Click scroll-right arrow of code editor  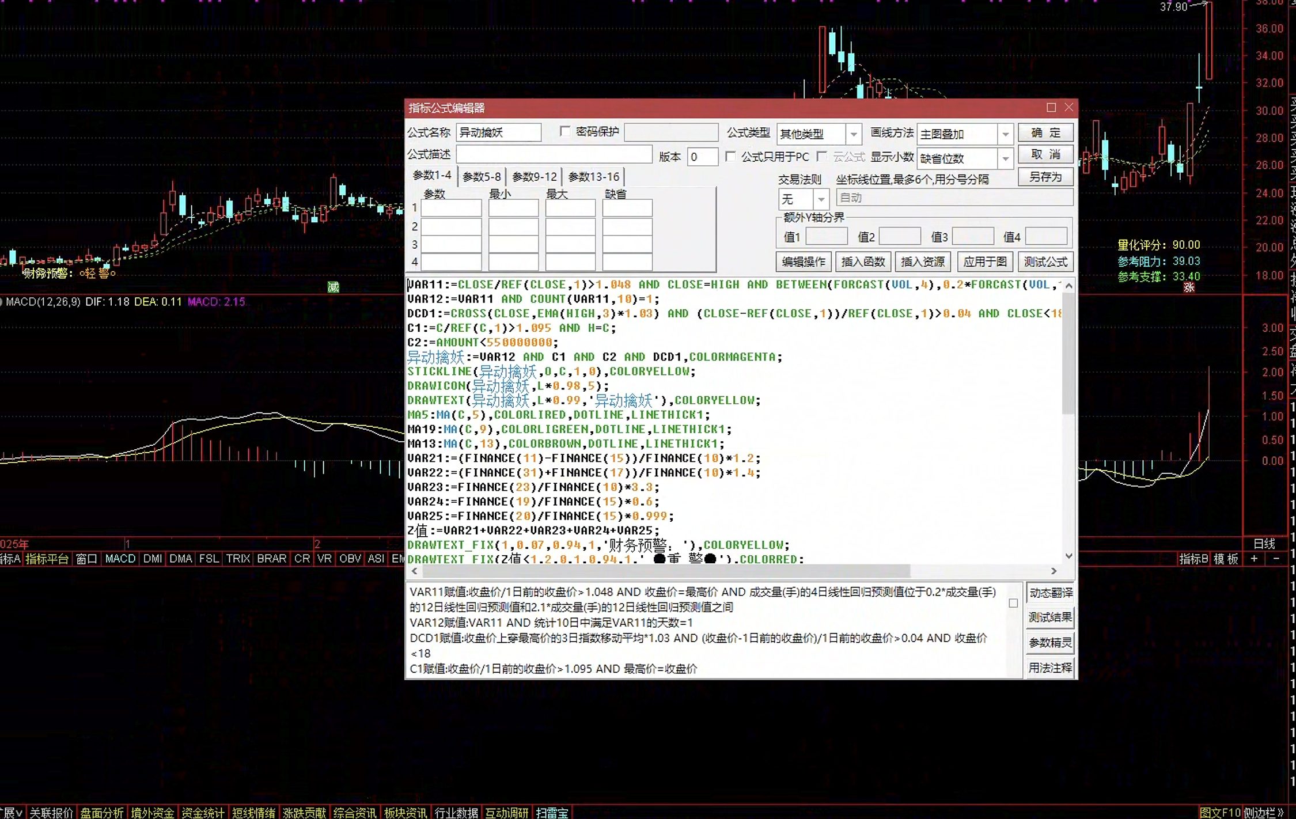1054,571
